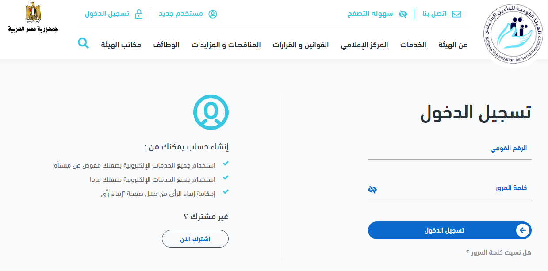Screen dimensions: 548x271
Task: Click the padlock icon beside تسجيل الدخول
Action: point(139,14)
